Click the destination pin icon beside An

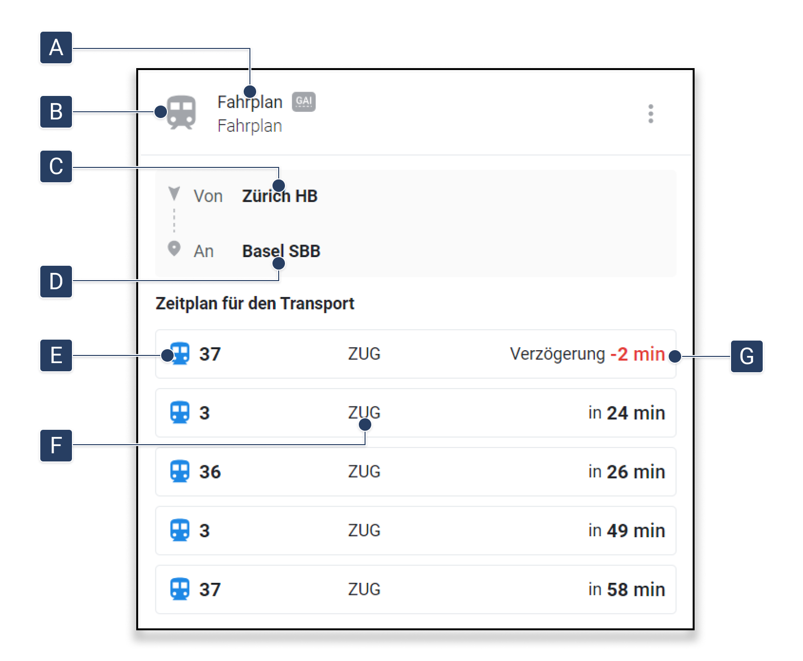[174, 248]
